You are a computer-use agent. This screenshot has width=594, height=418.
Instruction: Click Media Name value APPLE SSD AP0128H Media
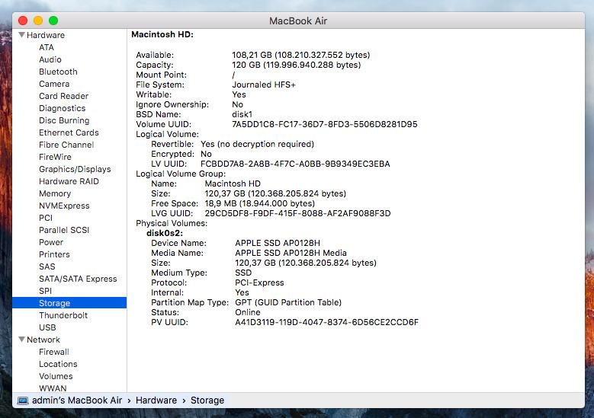[291, 253]
